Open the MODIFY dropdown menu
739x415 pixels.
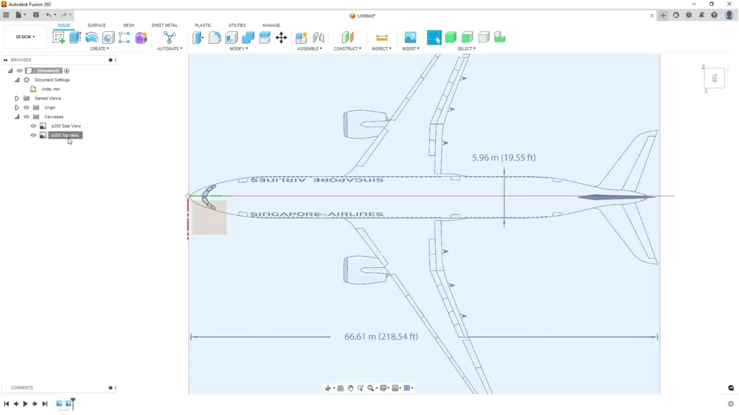click(x=239, y=48)
